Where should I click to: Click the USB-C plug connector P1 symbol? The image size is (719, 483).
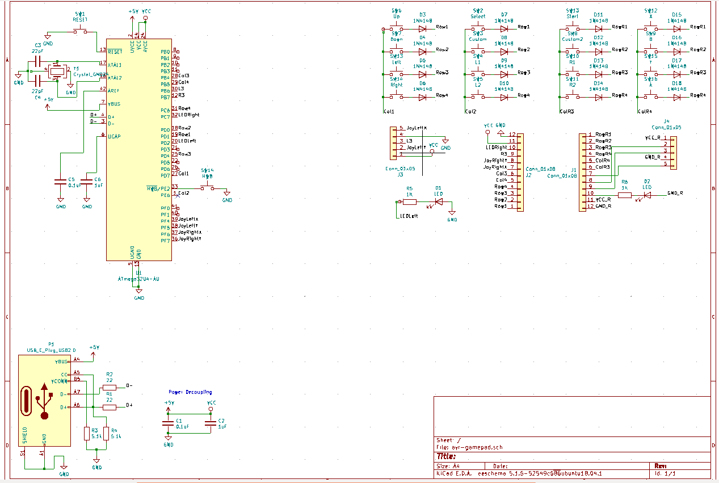(x=44, y=400)
